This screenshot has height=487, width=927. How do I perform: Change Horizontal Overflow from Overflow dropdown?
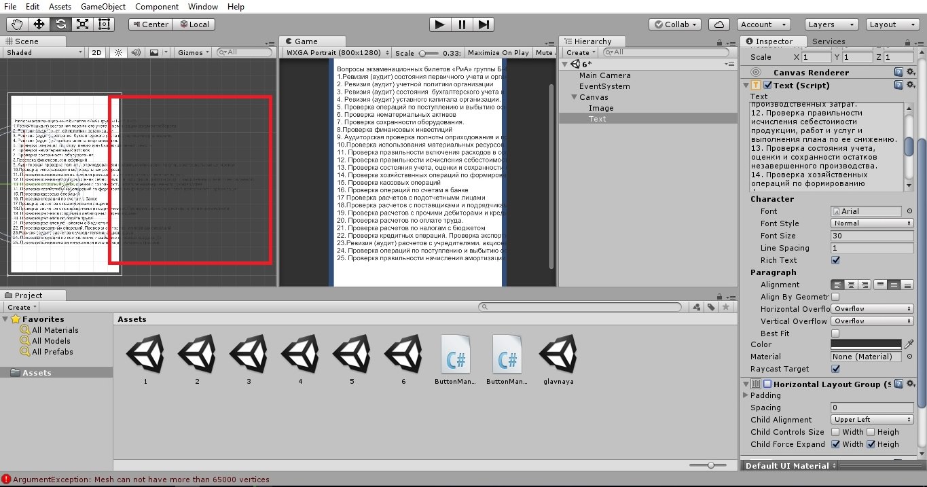pyautogui.click(x=871, y=308)
